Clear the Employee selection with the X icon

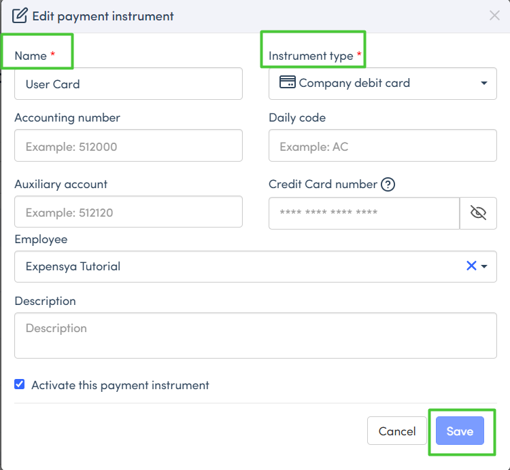click(x=471, y=266)
